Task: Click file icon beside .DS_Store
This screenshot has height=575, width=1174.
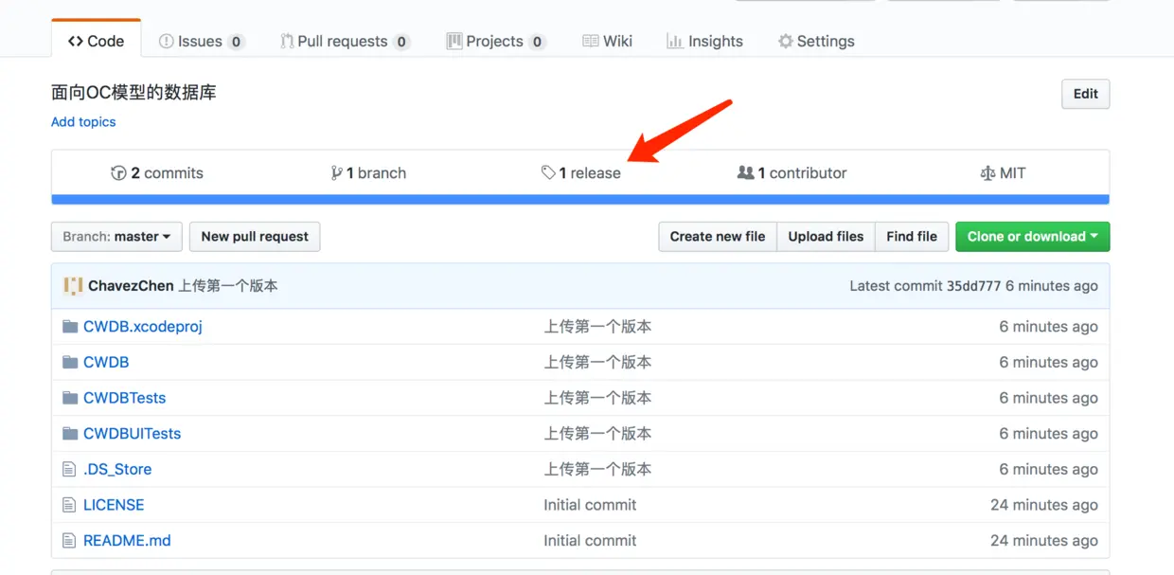Action: (68, 470)
